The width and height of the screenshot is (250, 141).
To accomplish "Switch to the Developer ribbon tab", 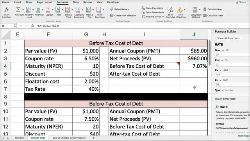I will click(113, 2).
